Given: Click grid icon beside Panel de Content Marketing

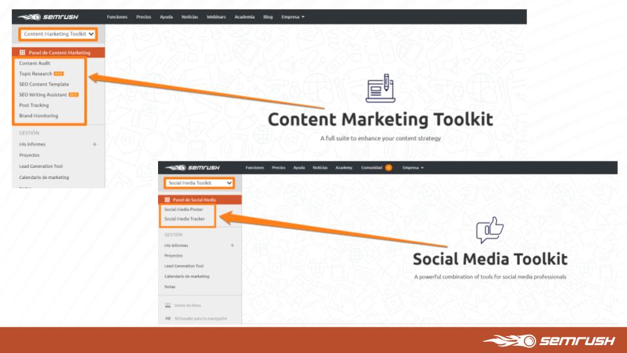Looking at the screenshot, I should 22,52.
